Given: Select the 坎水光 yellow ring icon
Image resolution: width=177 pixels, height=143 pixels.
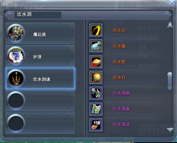Looking at the screenshot, I should 96,30.
